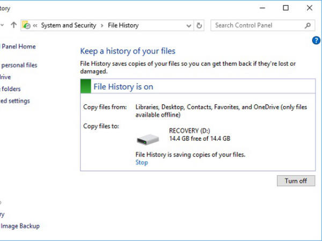Open System Image Backup link
The width and height of the screenshot is (322, 241).
click(x=20, y=226)
